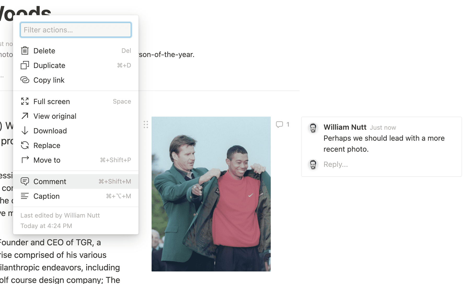This screenshot has width=472, height=284.
Task: Click the Copy link chain icon
Action: pos(25,80)
